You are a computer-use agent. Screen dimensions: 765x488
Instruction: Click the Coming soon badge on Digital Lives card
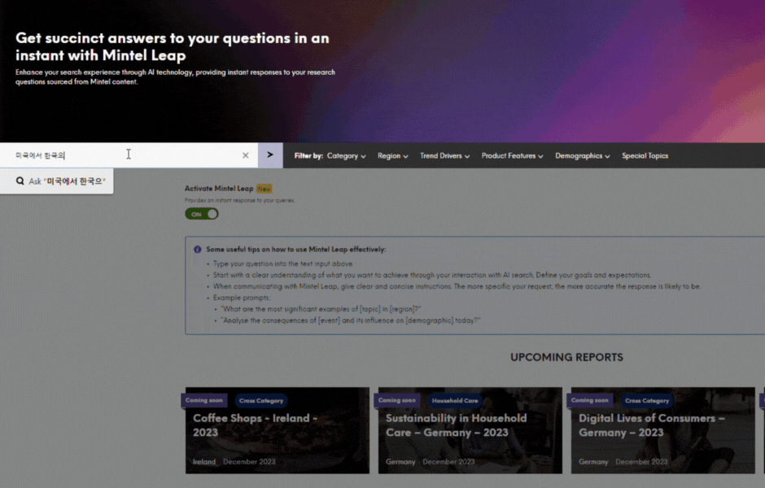(589, 400)
